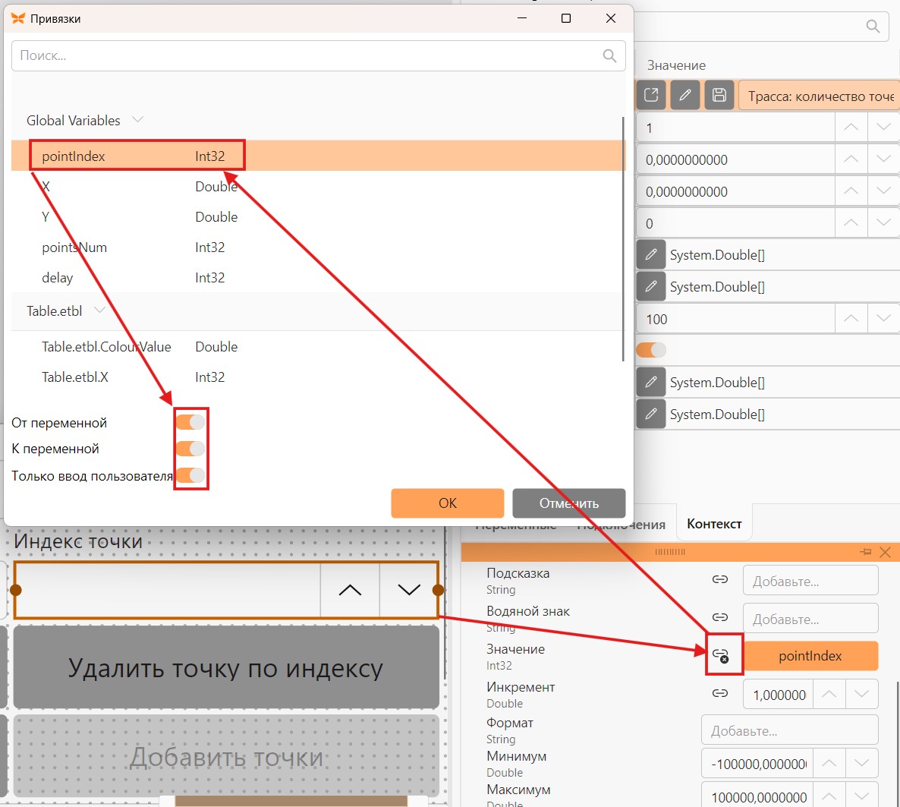Toggle the От переменной switch
Viewport: 900px width, 807px height.
pos(190,423)
